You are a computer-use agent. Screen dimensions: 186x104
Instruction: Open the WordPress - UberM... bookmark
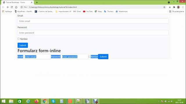(24, 12)
